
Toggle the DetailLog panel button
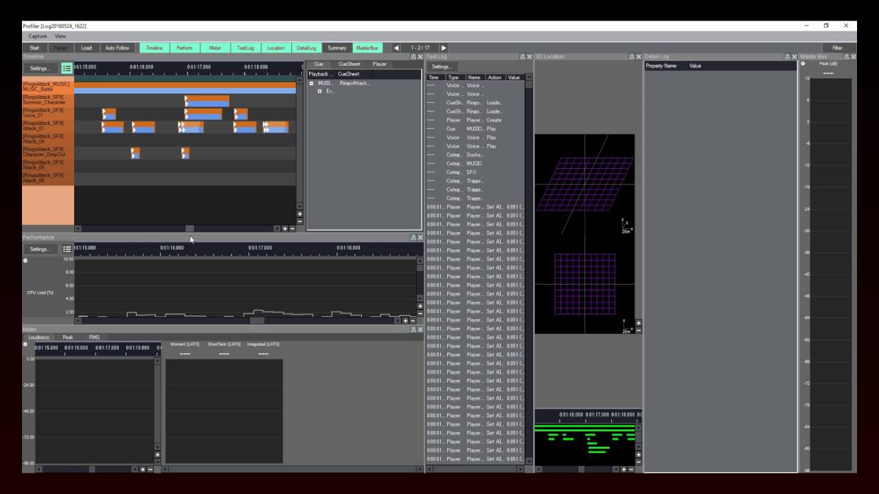[306, 48]
